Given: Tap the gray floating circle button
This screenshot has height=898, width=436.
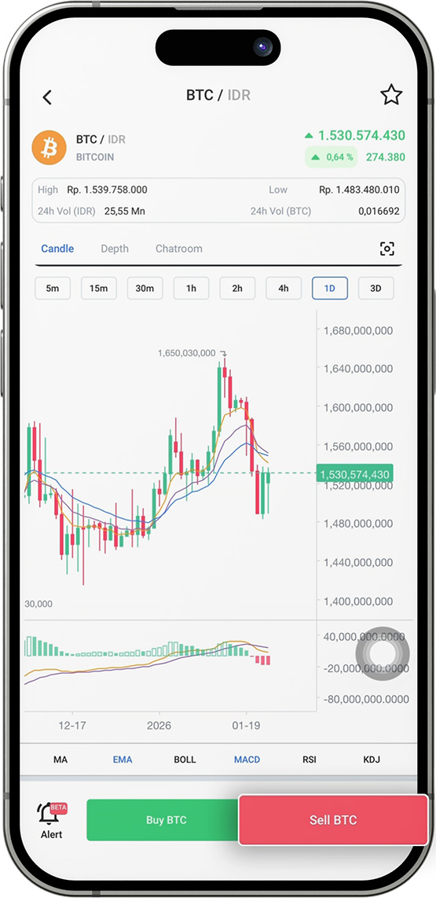Looking at the screenshot, I should (383, 653).
